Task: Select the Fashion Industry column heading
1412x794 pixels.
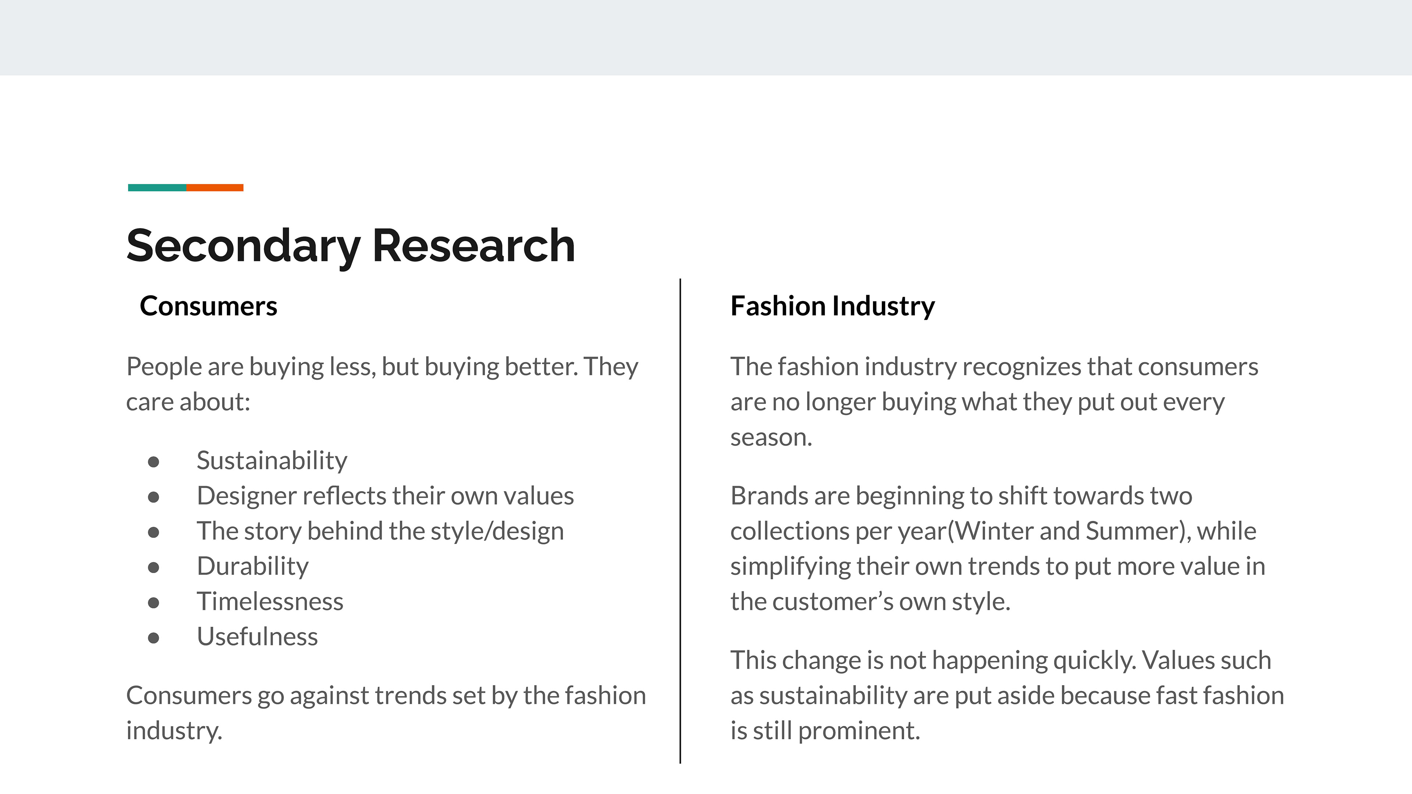Action: tap(832, 307)
